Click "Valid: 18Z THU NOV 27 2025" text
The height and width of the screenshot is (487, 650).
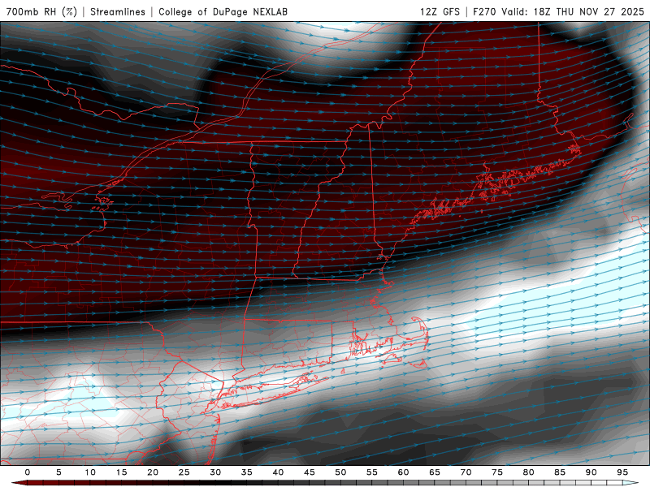573,11
